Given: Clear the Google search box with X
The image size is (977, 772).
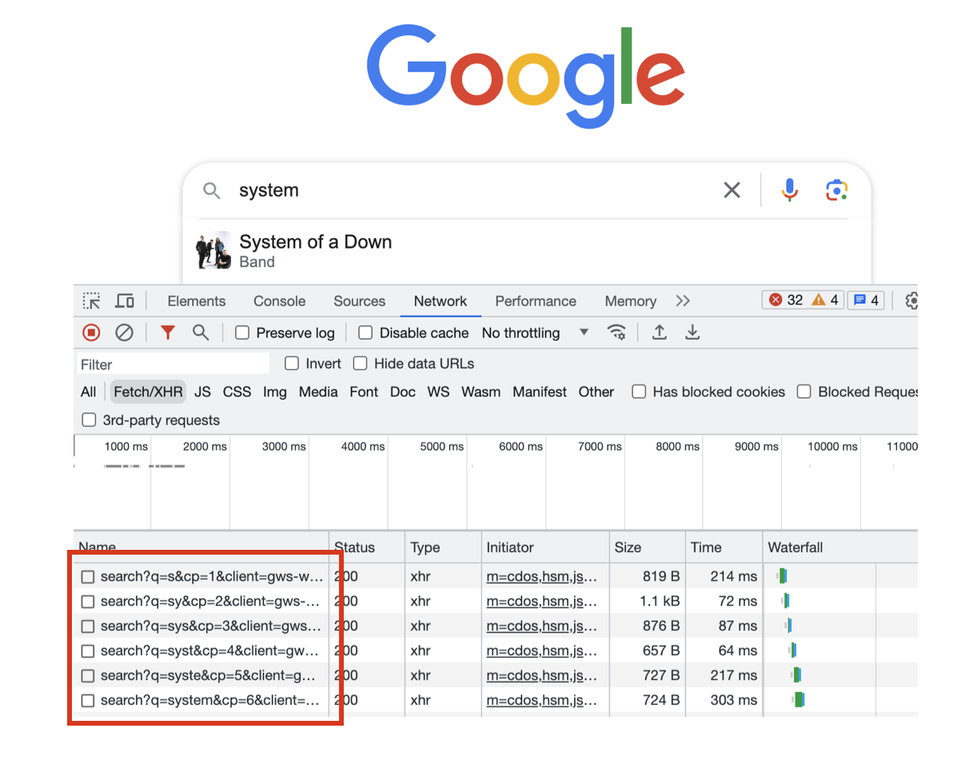Looking at the screenshot, I should (x=732, y=190).
